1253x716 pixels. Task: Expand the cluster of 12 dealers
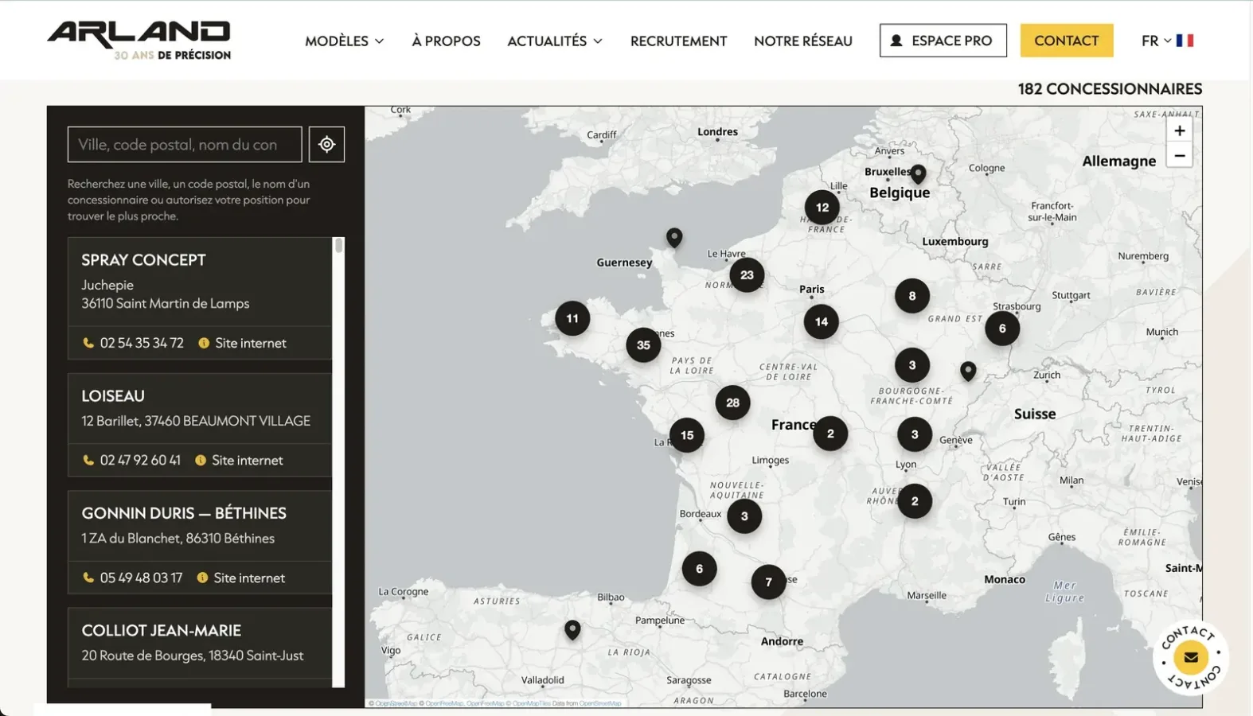click(x=822, y=208)
